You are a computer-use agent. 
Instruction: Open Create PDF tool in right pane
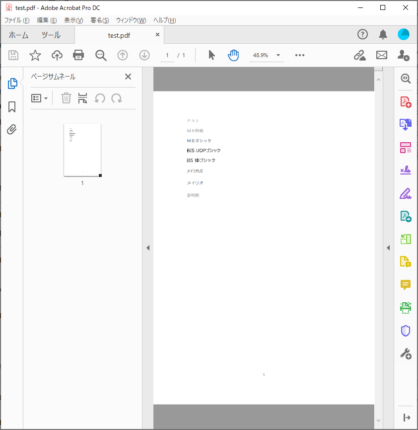click(406, 102)
